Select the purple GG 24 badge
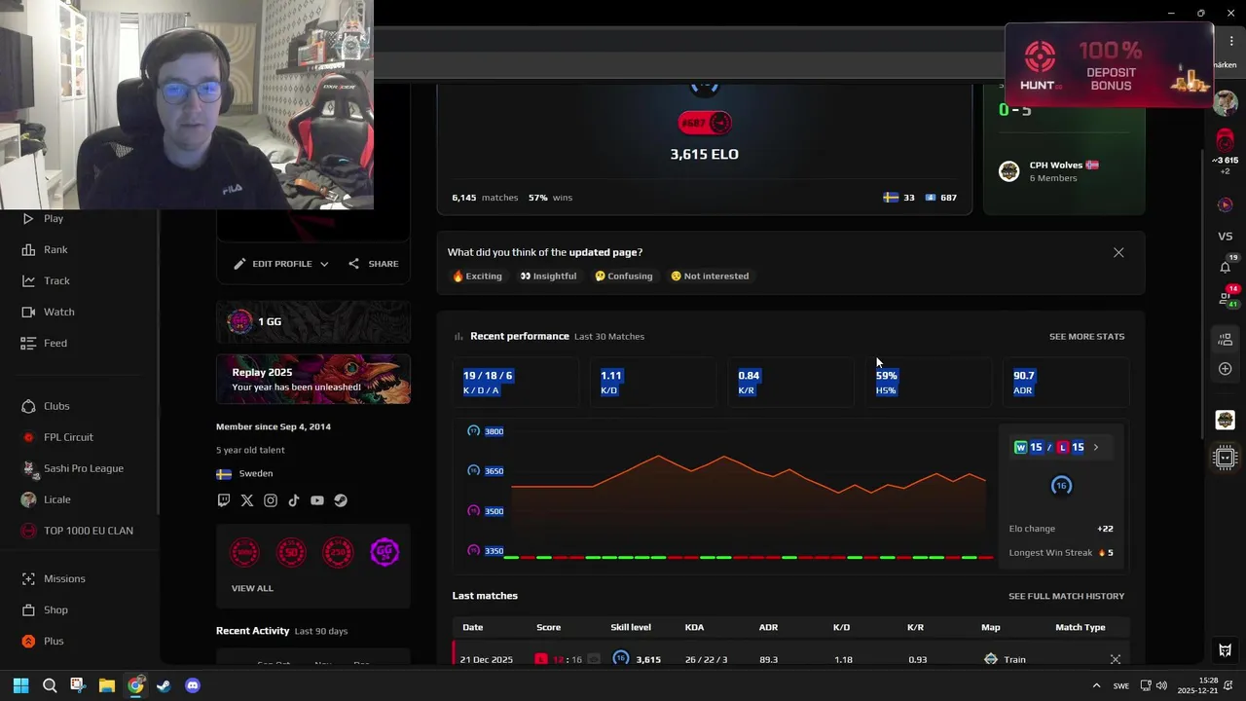 385,552
